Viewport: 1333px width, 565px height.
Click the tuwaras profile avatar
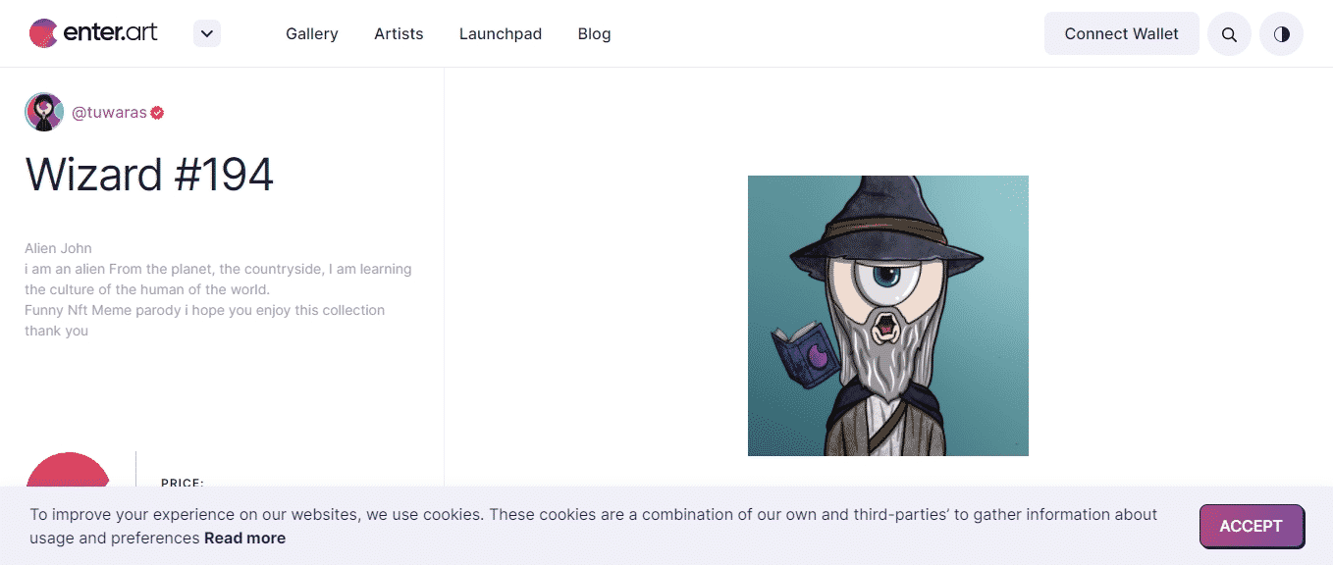click(44, 112)
